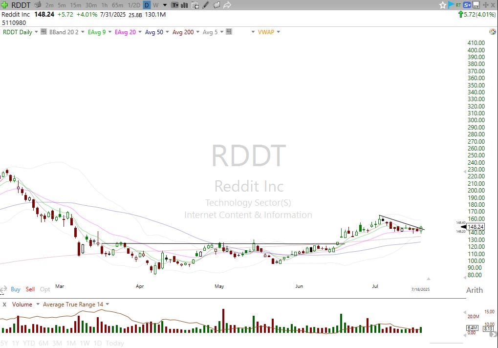Switch chart to 30m time frame
This screenshot has width=498, height=348.
[91, 5]
